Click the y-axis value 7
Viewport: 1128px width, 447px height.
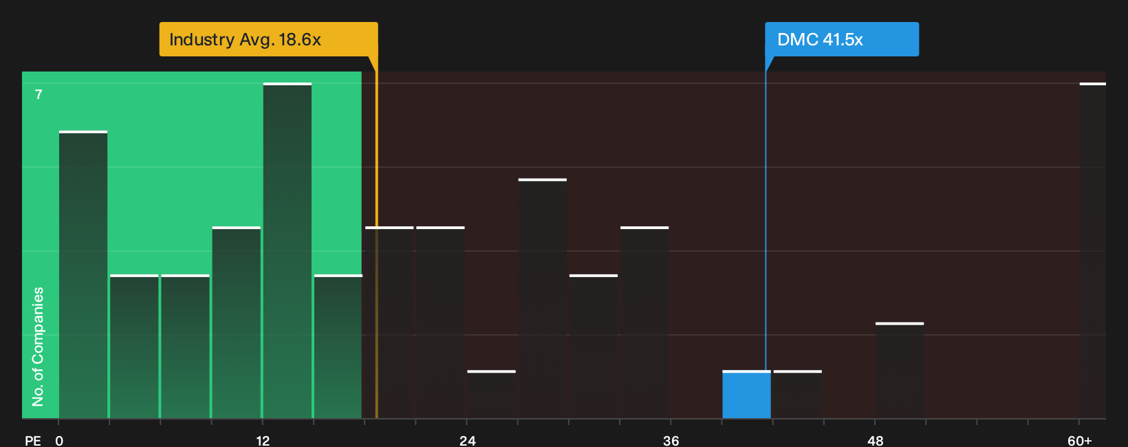[39, 95]
